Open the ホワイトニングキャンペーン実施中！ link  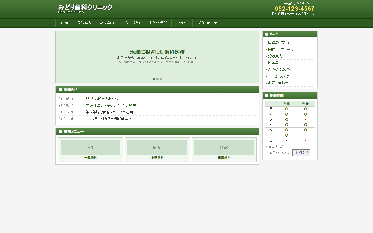click(x=112, y=105)
